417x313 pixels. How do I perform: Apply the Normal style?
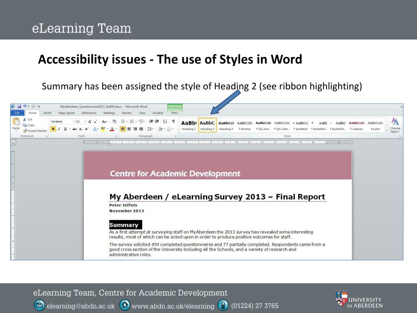pyautogui.click(x=245, y=126)
